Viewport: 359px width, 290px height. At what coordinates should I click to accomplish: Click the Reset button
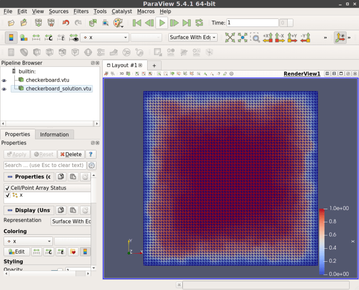click(x=44, y=154)
